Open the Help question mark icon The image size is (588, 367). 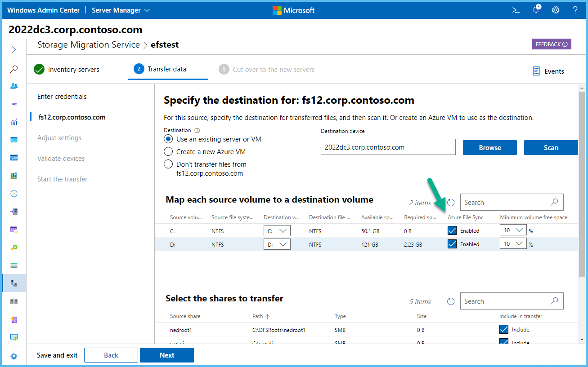pyautogui.click(x=575, y=9)
